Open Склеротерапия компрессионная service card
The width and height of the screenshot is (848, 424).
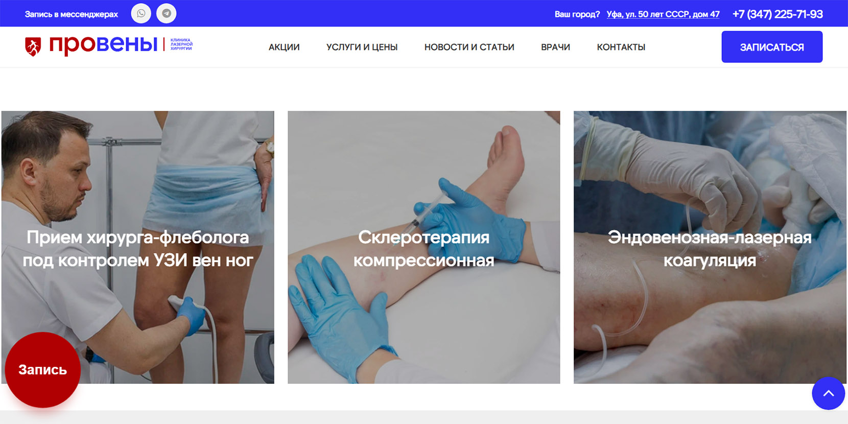coord(424,247)
